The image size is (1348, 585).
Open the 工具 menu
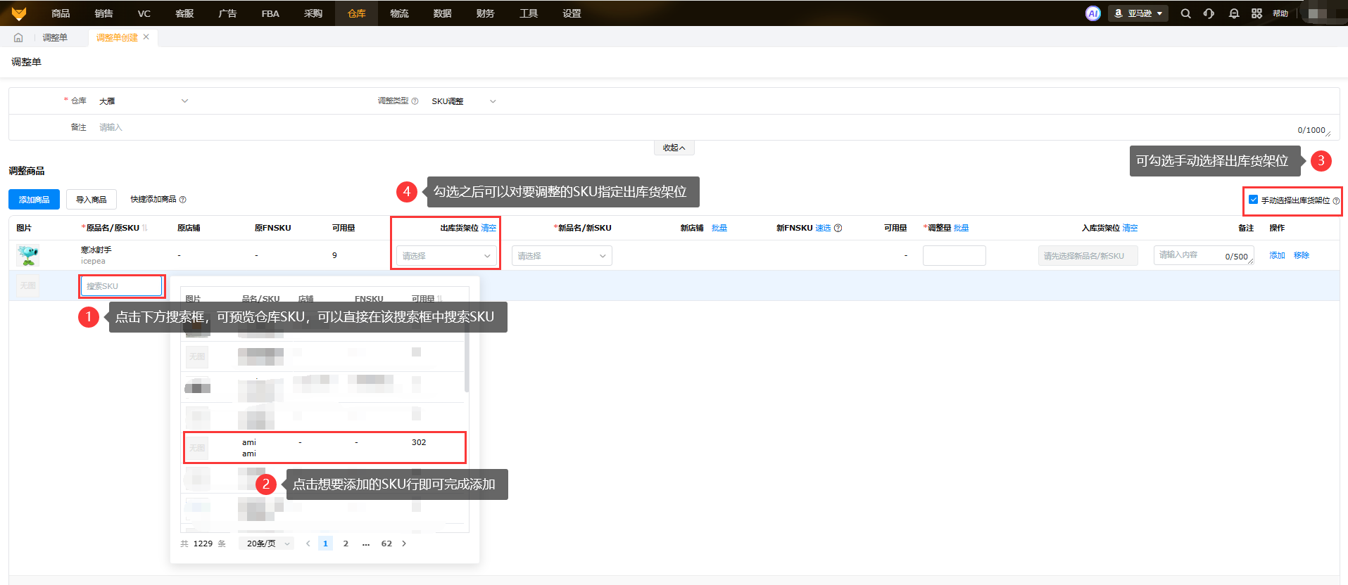(x=529, y=13)
